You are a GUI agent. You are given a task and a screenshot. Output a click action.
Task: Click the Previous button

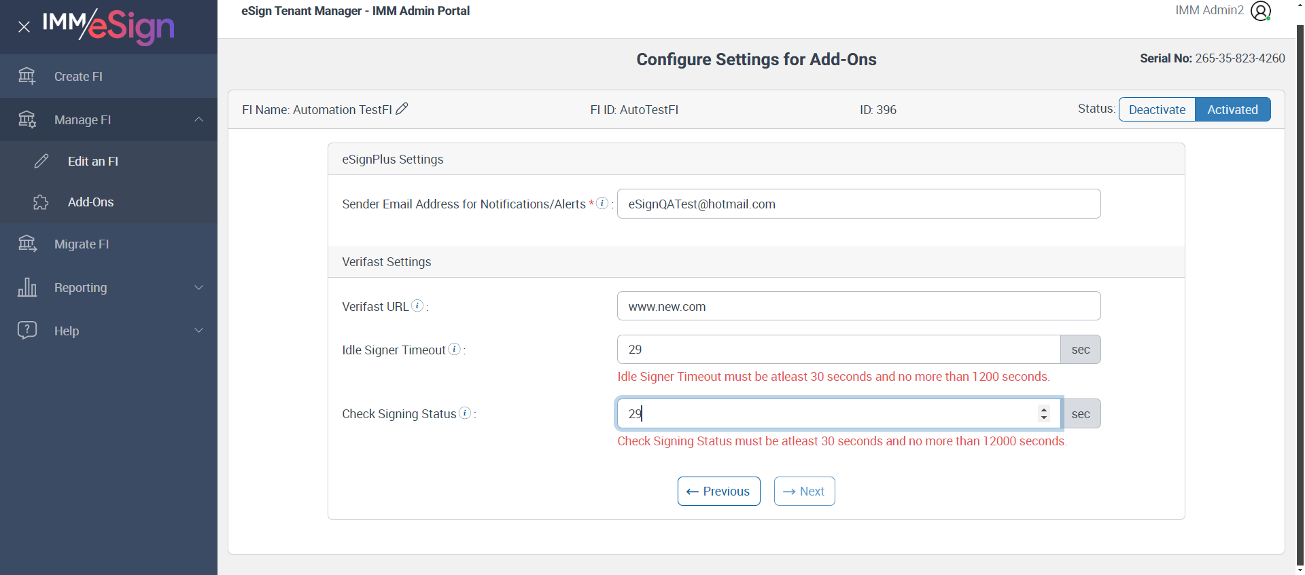718,491
